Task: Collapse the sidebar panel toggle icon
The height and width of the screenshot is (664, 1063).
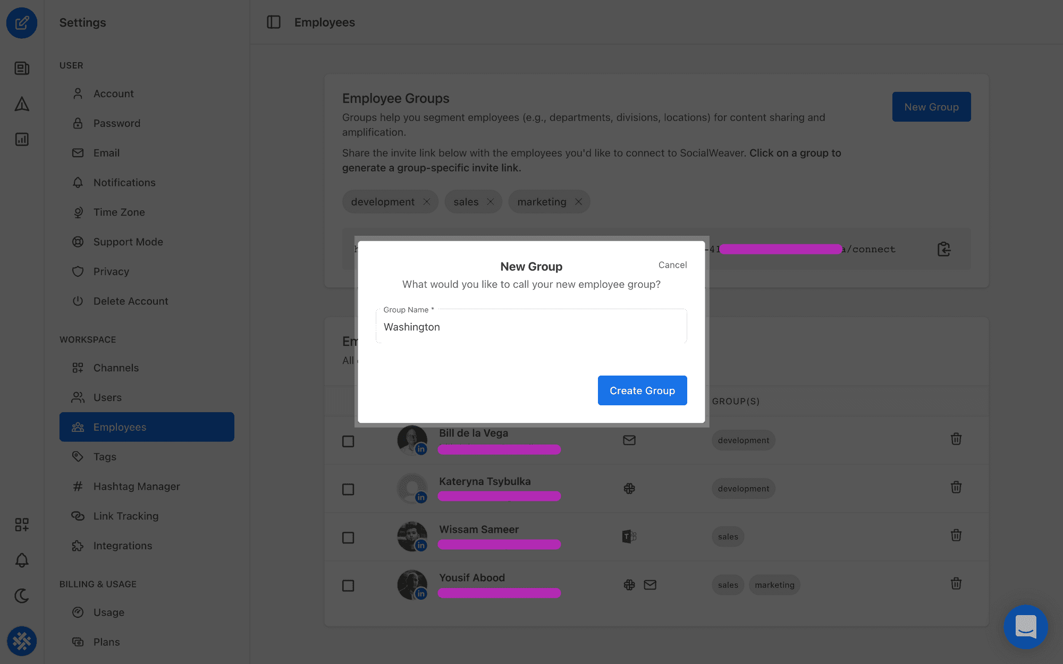Action: 274,22
